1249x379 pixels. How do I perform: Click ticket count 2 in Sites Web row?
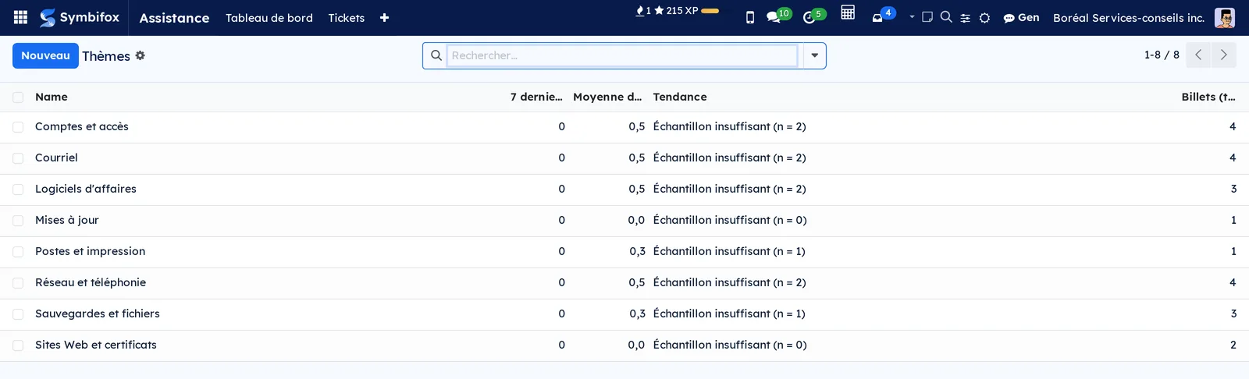click(1233, 345)
